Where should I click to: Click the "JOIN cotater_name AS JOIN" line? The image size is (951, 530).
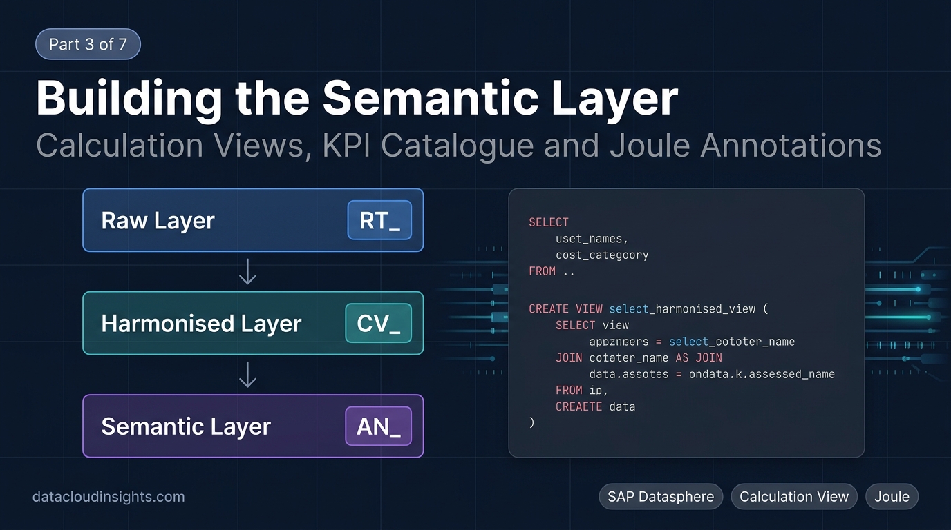pos(639,357)
